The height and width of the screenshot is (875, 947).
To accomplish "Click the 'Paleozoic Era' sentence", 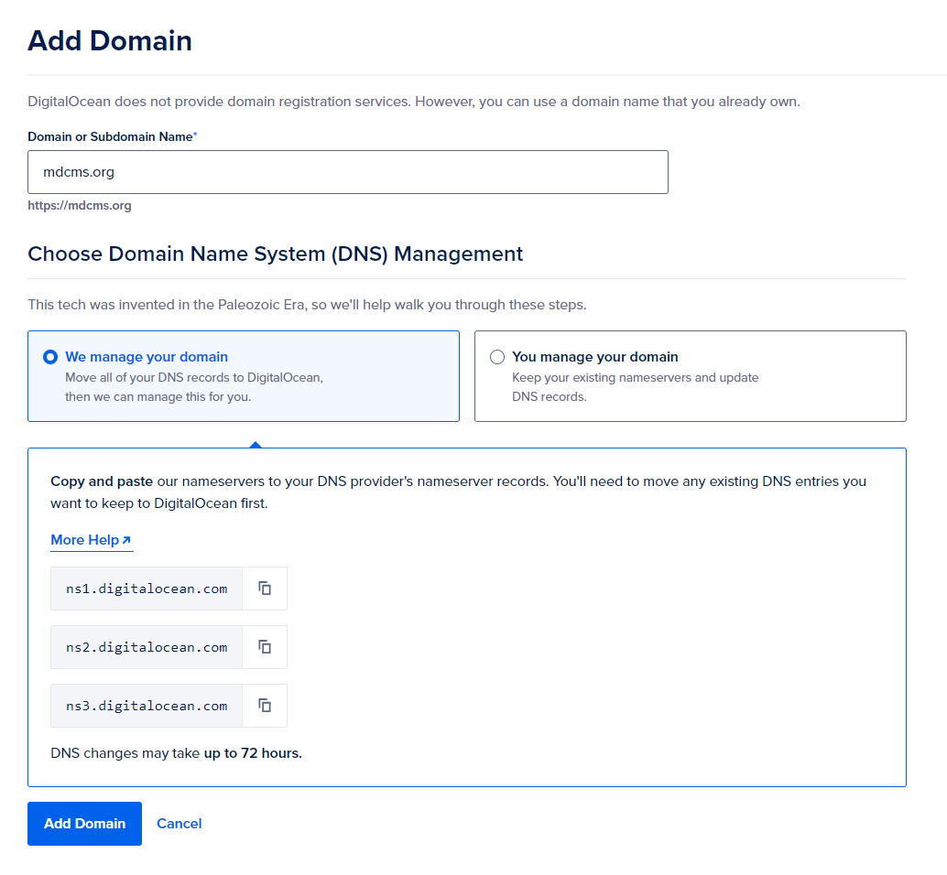I will pos(307,305).
